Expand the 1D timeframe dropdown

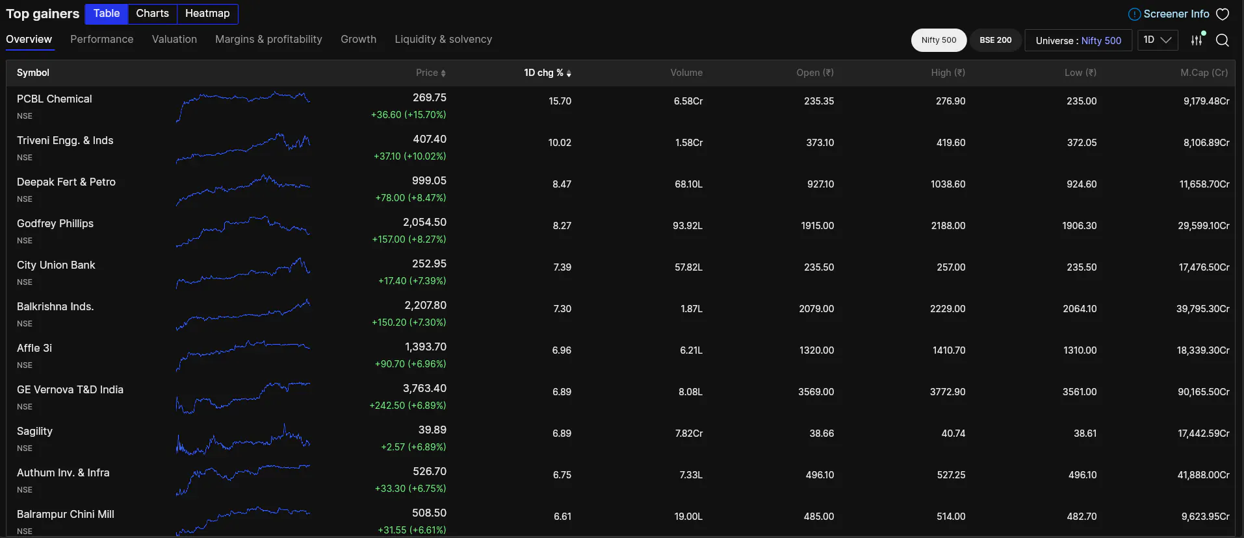pyautogui.click(x=1157, y=40)
